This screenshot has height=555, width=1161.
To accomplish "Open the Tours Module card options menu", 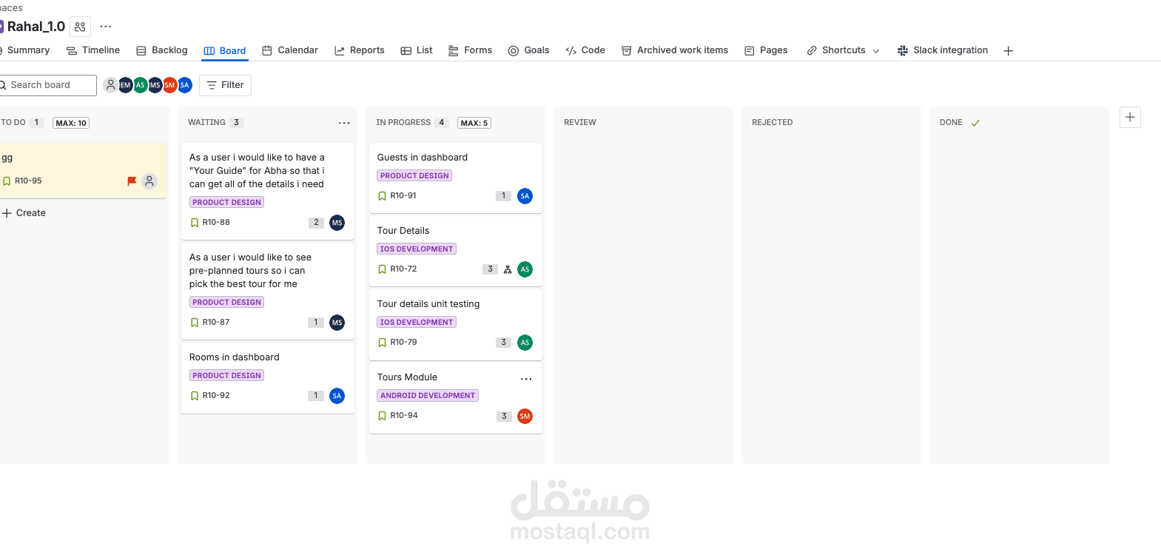I will 526,379.
